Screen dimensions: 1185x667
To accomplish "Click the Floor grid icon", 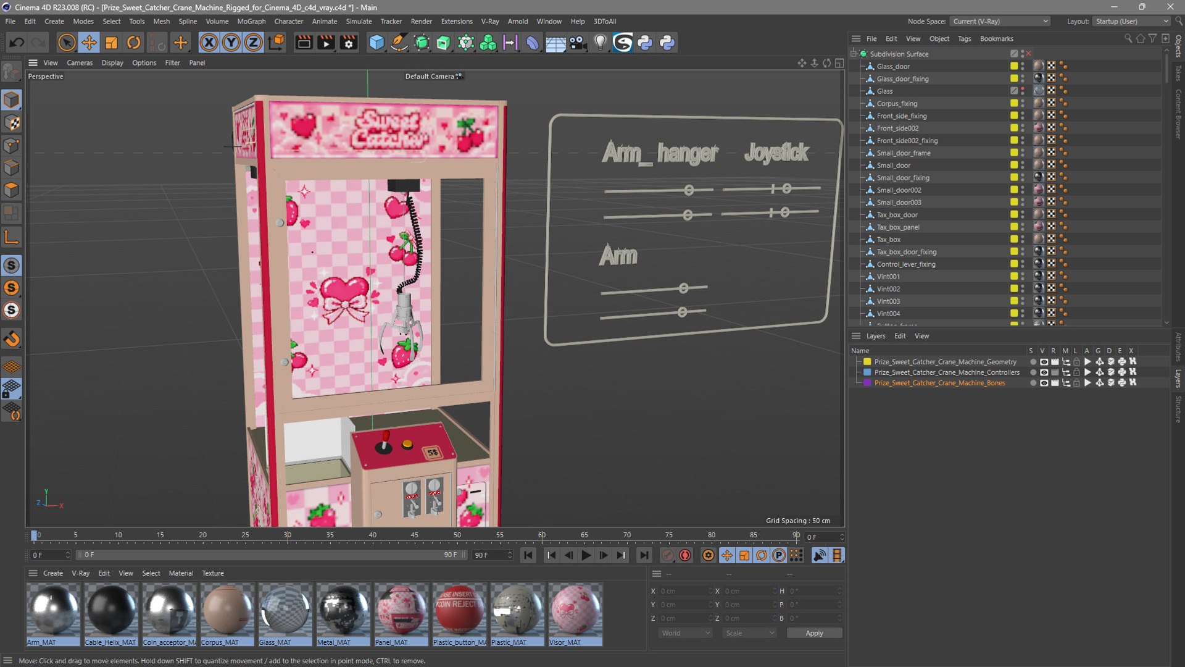I will (x=555, y=43).
